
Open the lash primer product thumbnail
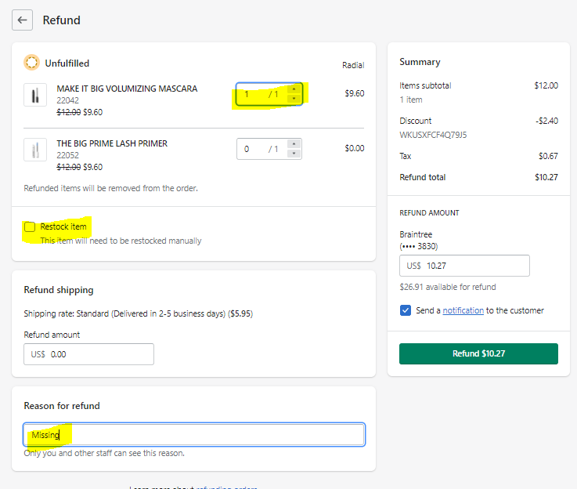(x=35, y=150)
